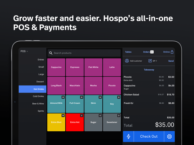Click the Orders count badge
194x145 pixels.
coord(152,52)
